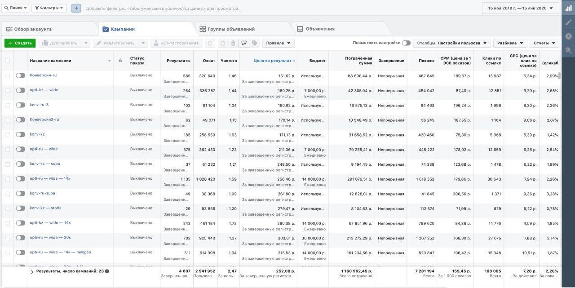The width and height of the screenshot is (575, 288).
Task: Click the plus add-filter icon
Action: [x=76, y=8]
